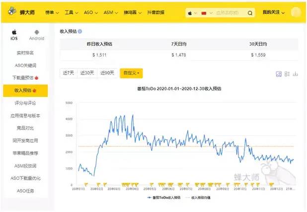Click the user avatar
Viewport: 307px width, 212px height.
coord(296,12)
